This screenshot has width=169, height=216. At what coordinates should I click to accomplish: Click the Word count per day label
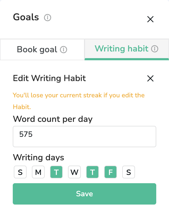pyautogui.click(x=53, y=119)
